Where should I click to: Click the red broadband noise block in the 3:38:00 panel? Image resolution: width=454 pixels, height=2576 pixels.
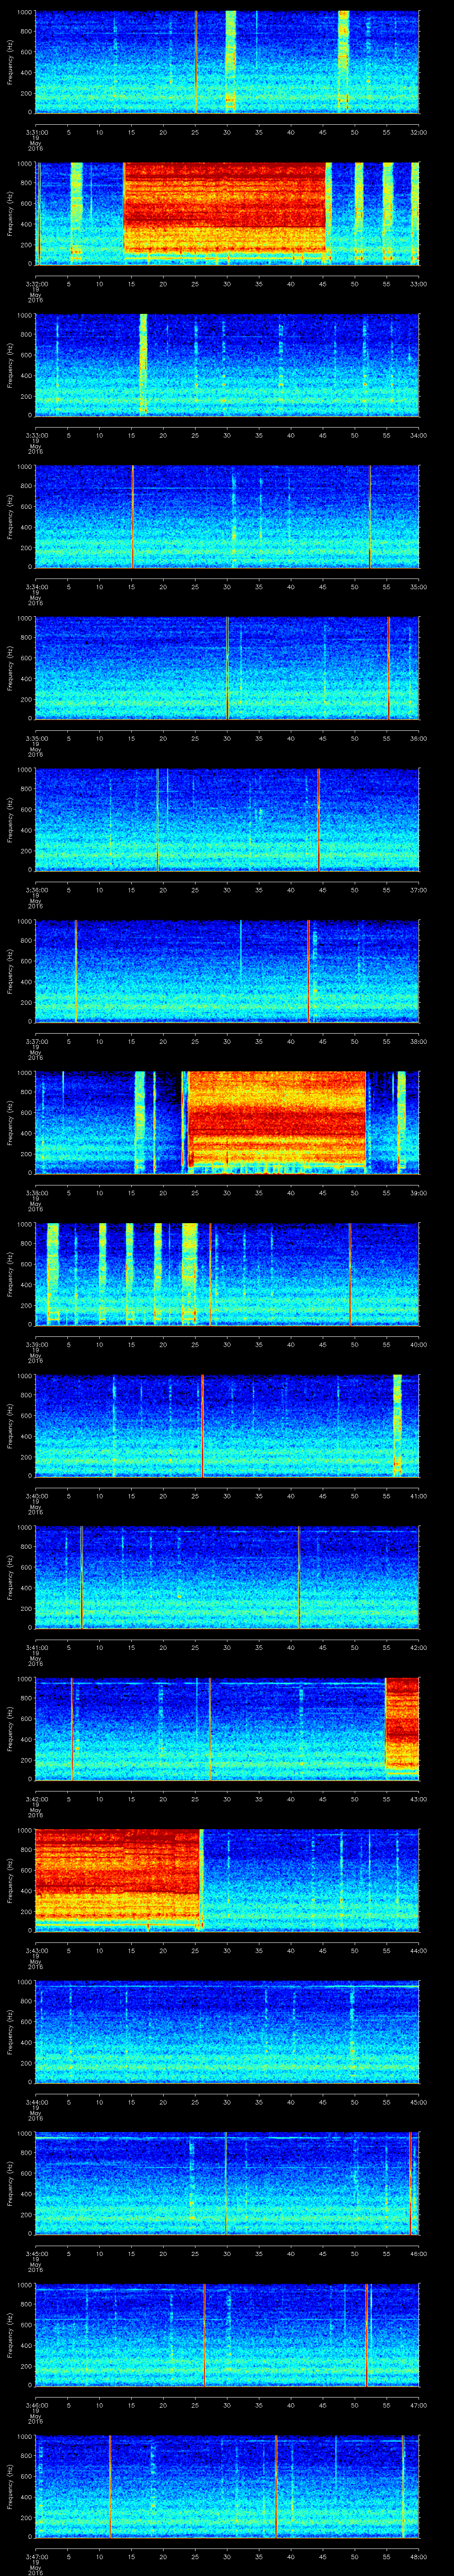point(278,1119)
